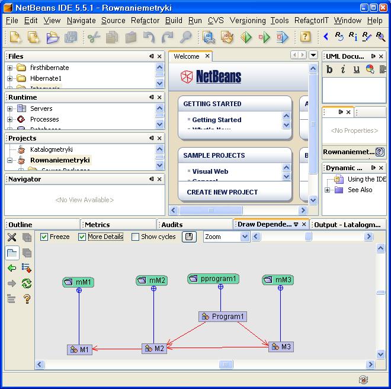
Task: Close the Welcome tab
Action: 207,56
